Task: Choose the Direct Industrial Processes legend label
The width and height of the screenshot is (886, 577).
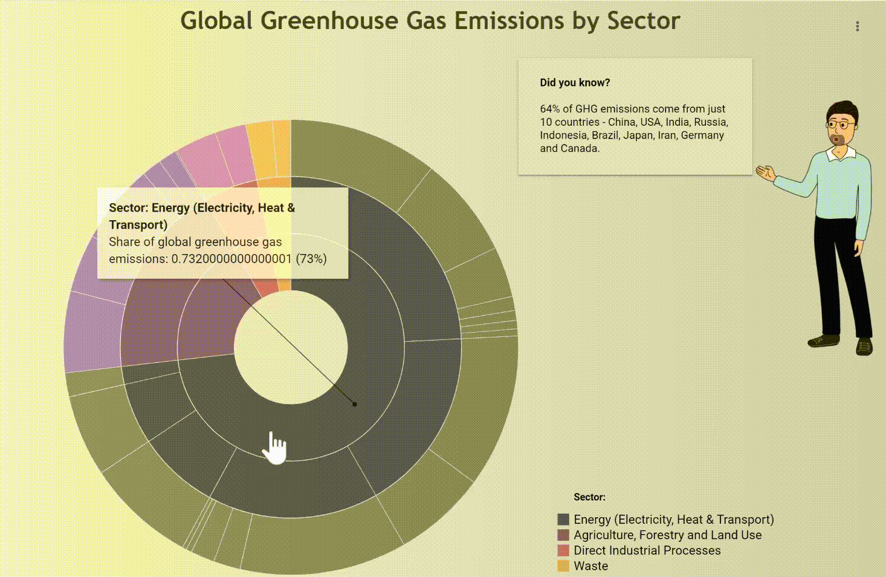Action: pyautogui.click(x=647, y=550)
